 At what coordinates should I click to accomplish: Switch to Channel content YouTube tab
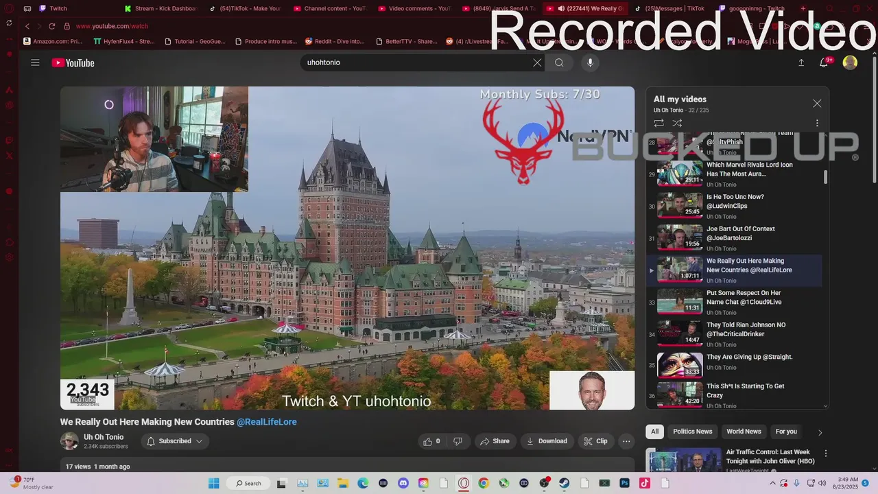tap(329, 8)
